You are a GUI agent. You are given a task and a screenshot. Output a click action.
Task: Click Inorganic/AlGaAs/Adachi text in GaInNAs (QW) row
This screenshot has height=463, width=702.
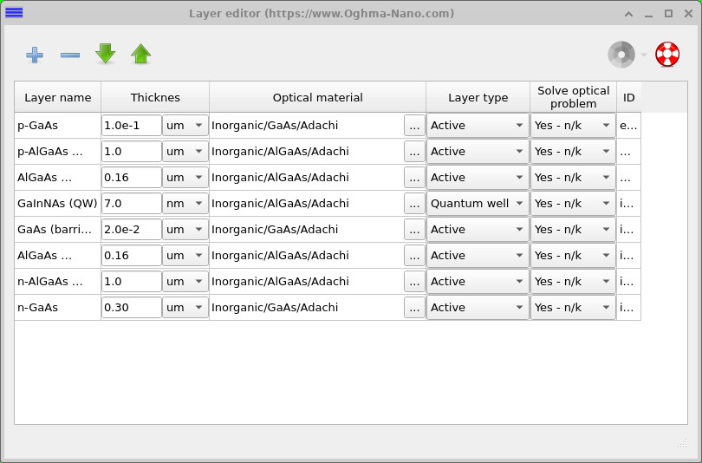pyautogui.click(x=280, y=203)
